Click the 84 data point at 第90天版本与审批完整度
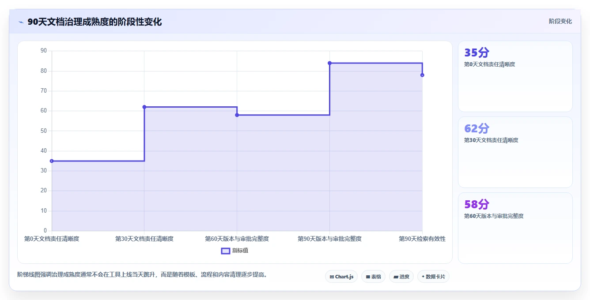The image size is (590, 300). click(329, 63)
